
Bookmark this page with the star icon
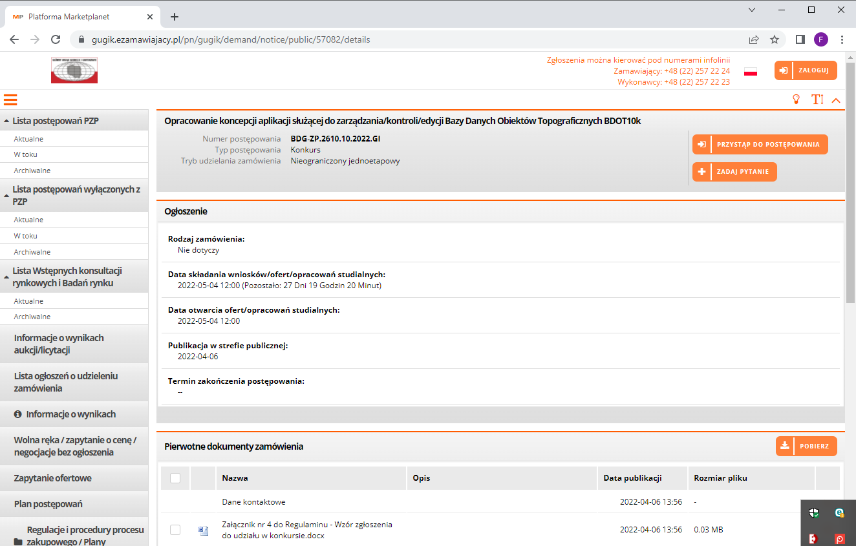click(775, 39)
